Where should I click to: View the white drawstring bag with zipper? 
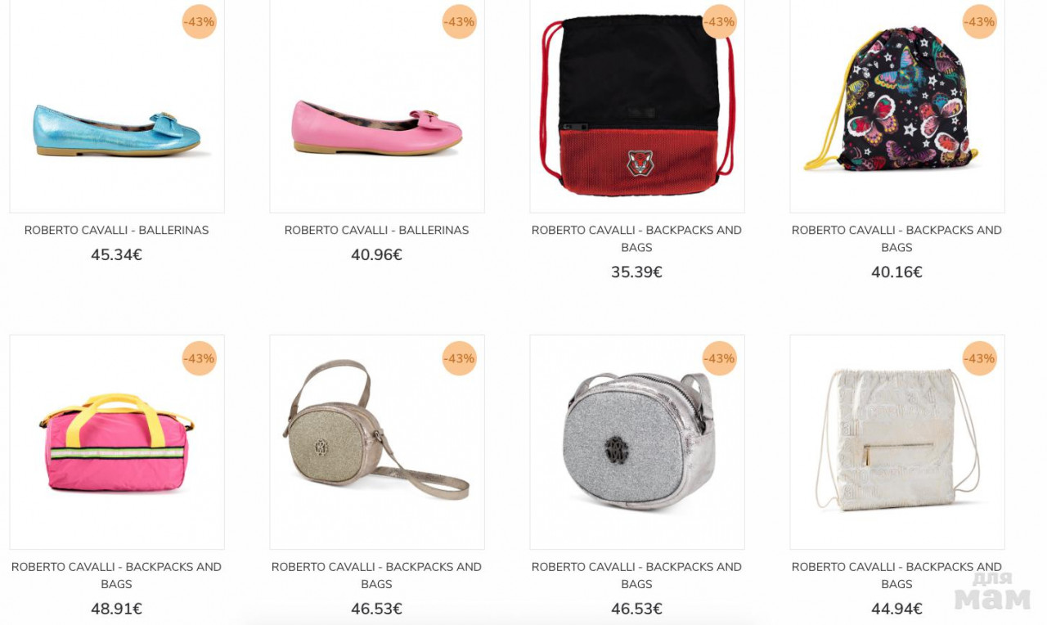tap(897, 442)
